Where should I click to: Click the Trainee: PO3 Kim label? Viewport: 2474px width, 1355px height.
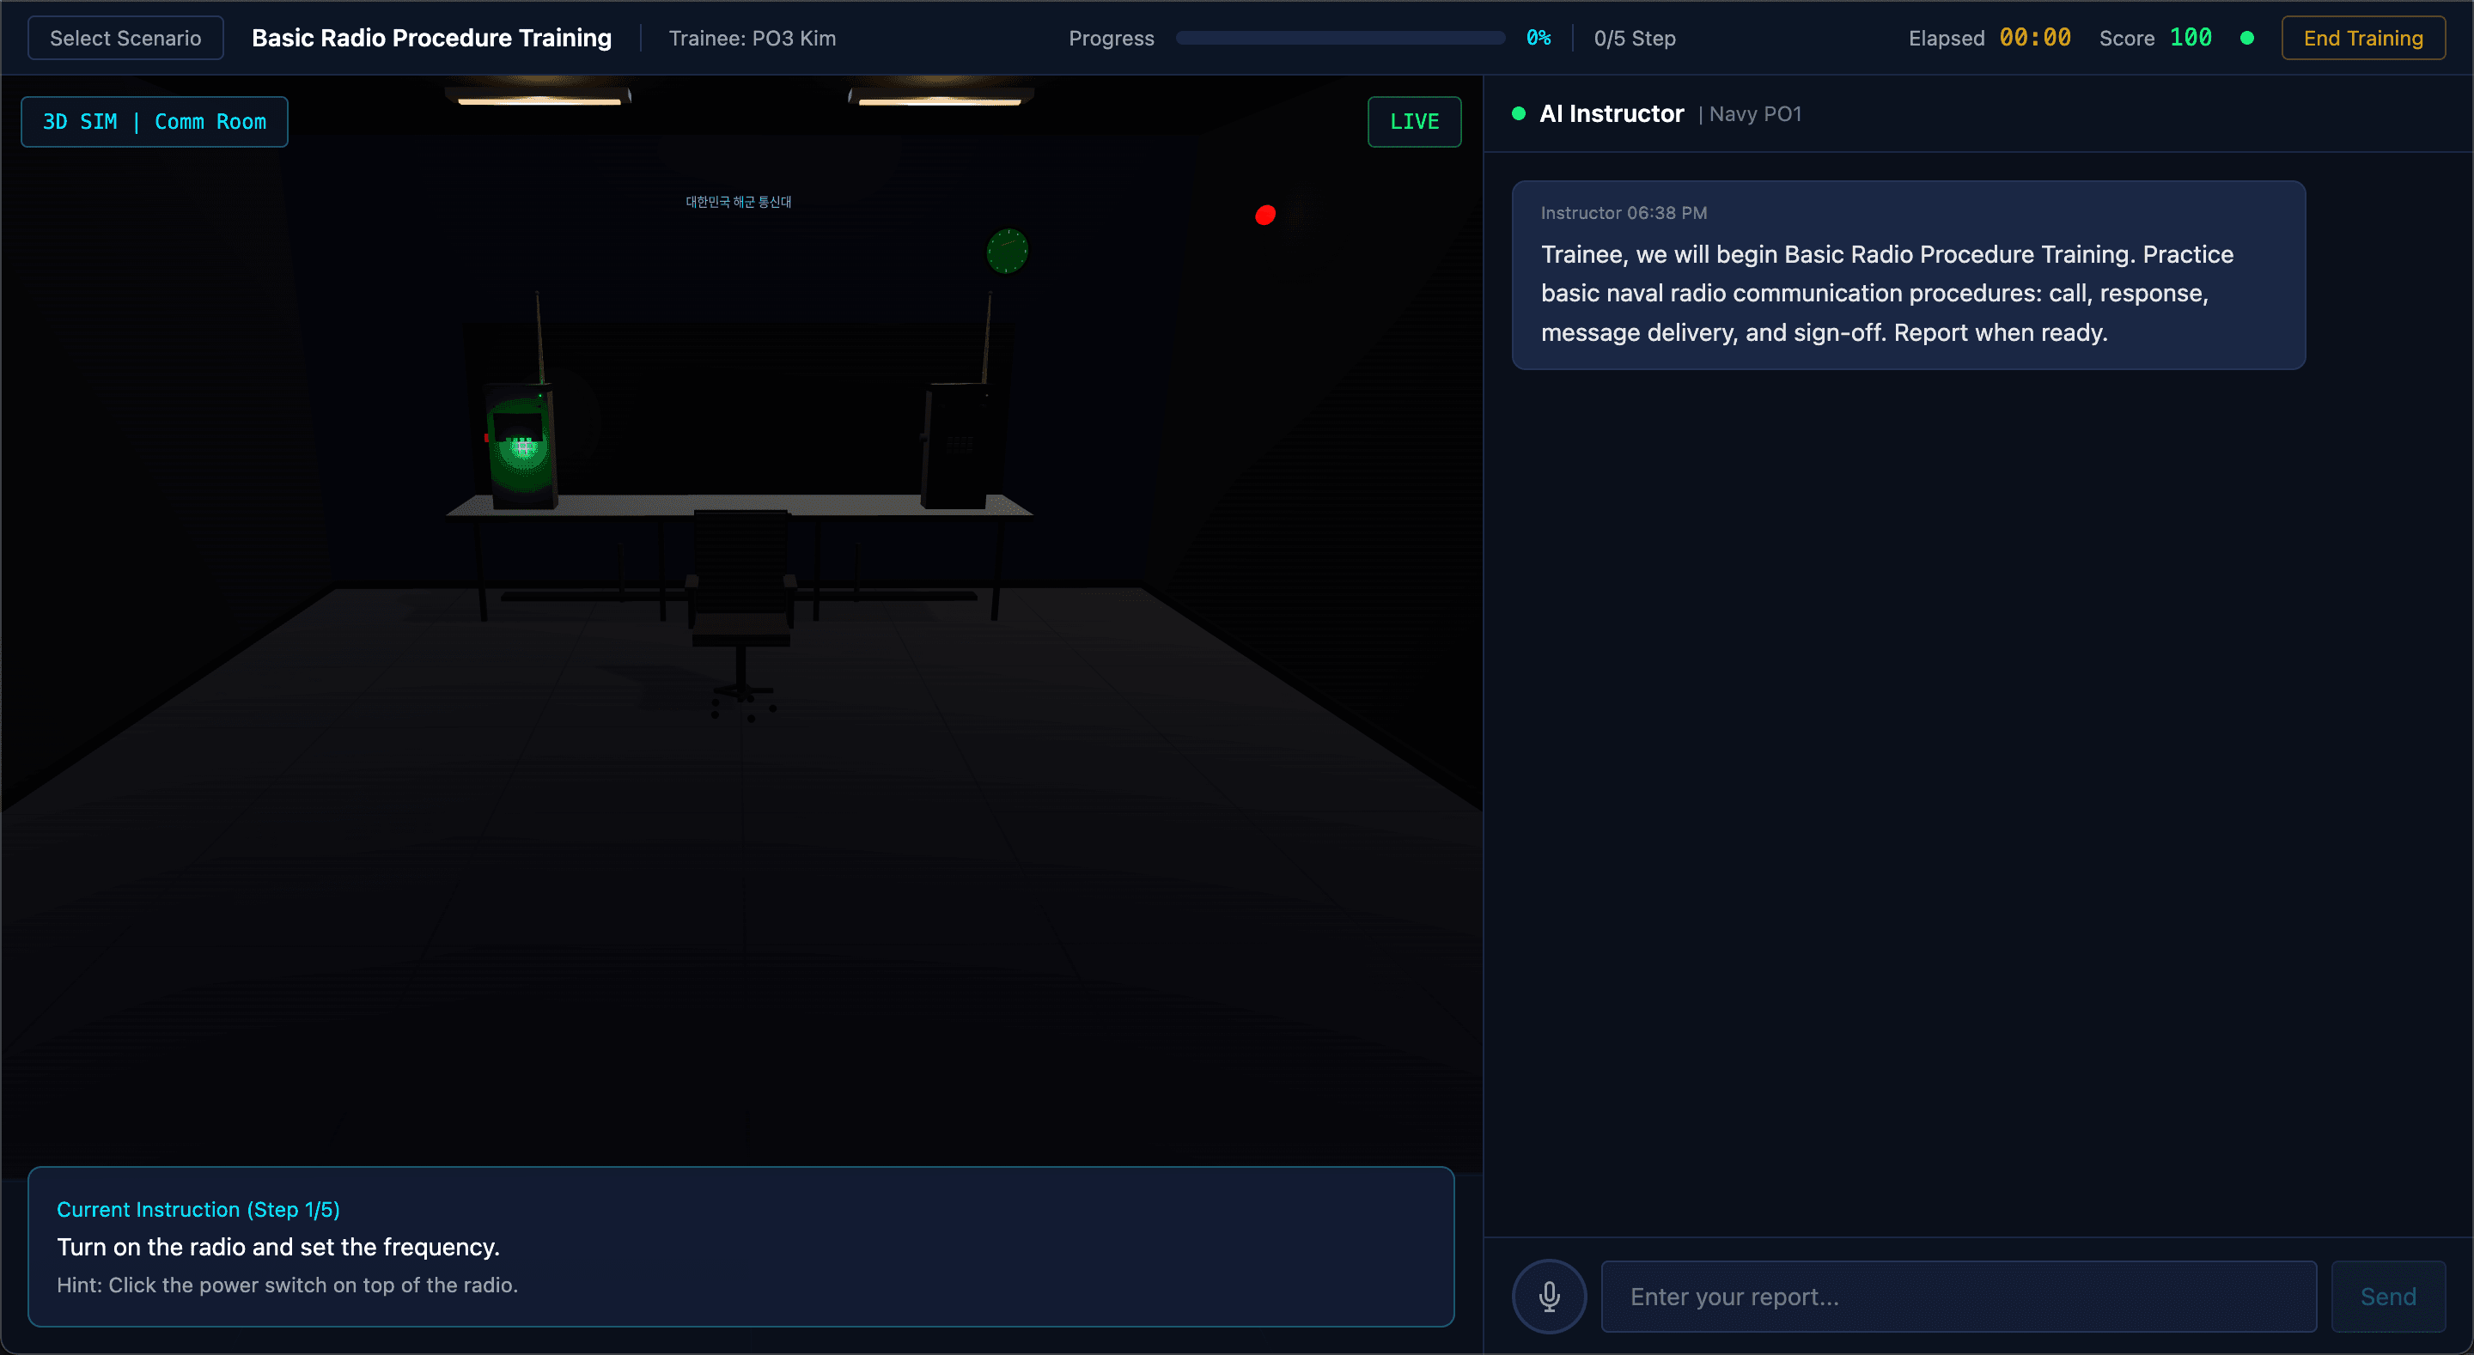tap(752, 39)
